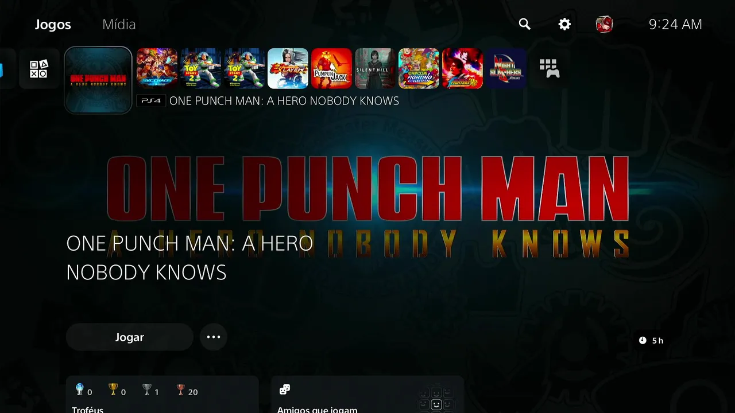
Task: Click the bronze trophy icon
Action: tap(181, 390)
